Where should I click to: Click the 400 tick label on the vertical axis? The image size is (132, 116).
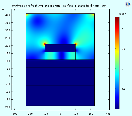click(8, 15)
